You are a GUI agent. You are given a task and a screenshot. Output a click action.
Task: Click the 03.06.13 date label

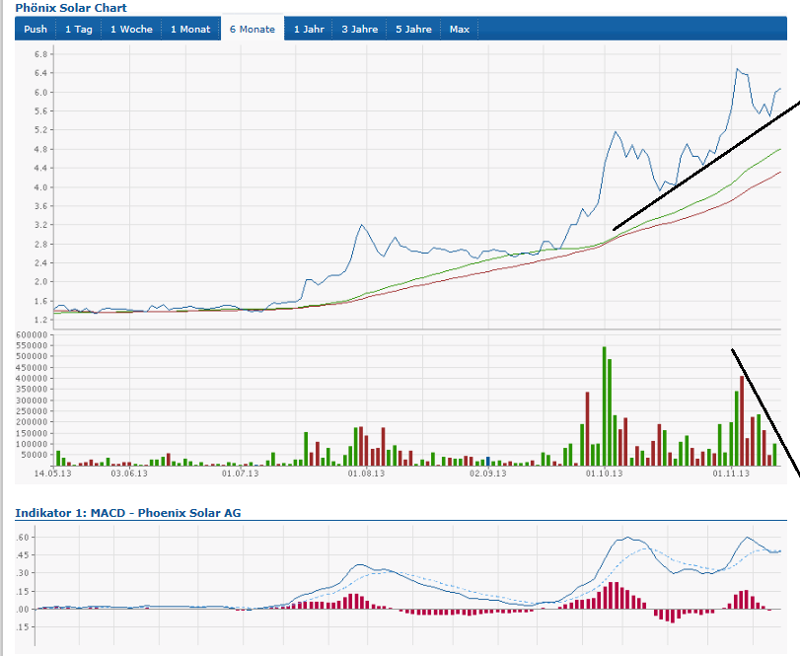point(129,474)
